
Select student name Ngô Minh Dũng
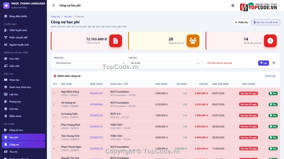[70, 92]
